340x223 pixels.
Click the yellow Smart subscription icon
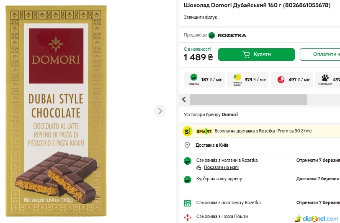coord(188,131)
